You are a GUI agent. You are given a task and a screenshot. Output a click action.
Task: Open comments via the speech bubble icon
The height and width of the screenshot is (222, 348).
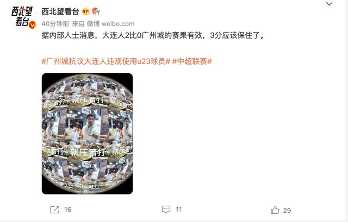(166, 210)
